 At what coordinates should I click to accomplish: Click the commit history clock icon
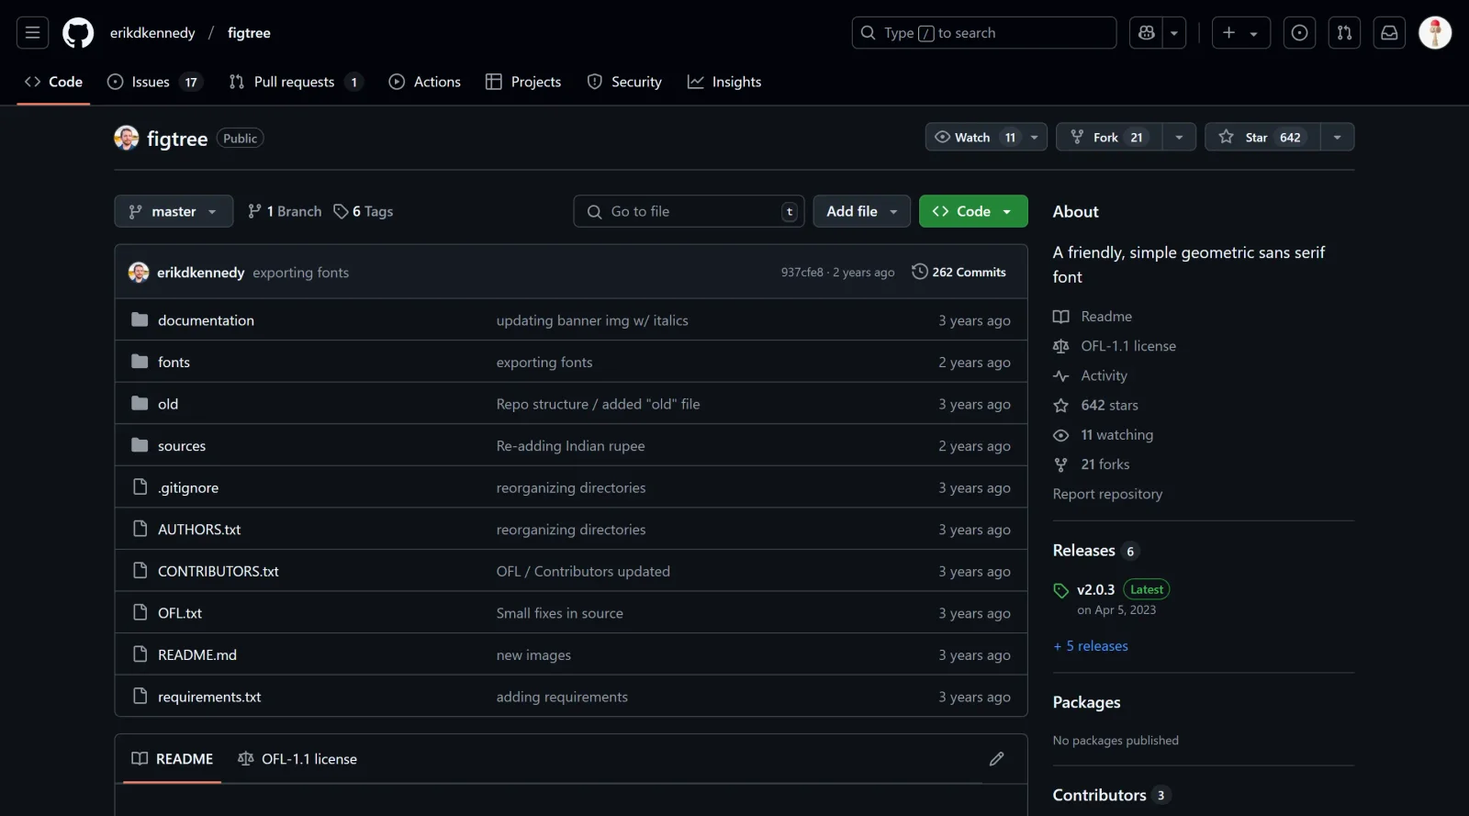(x=919, y=272)
